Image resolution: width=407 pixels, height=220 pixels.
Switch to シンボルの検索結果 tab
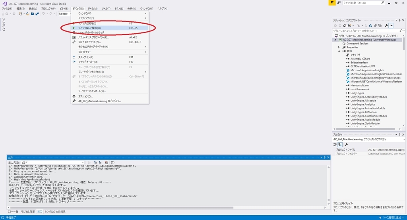[55, 212]
